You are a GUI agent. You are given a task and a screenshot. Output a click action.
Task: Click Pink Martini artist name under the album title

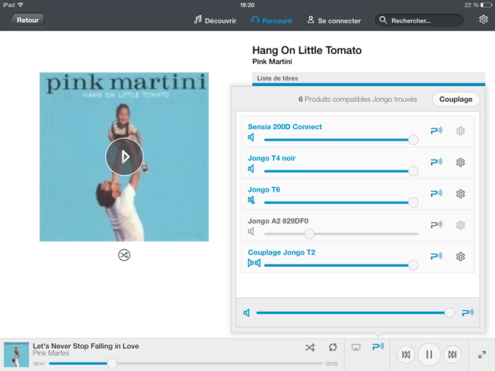[272, 62]
